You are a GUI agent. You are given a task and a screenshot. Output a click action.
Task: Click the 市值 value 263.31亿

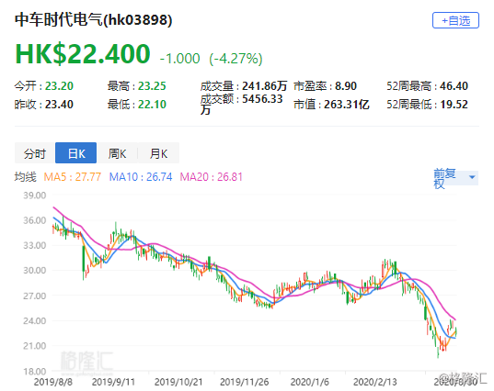tap(347, 105)
